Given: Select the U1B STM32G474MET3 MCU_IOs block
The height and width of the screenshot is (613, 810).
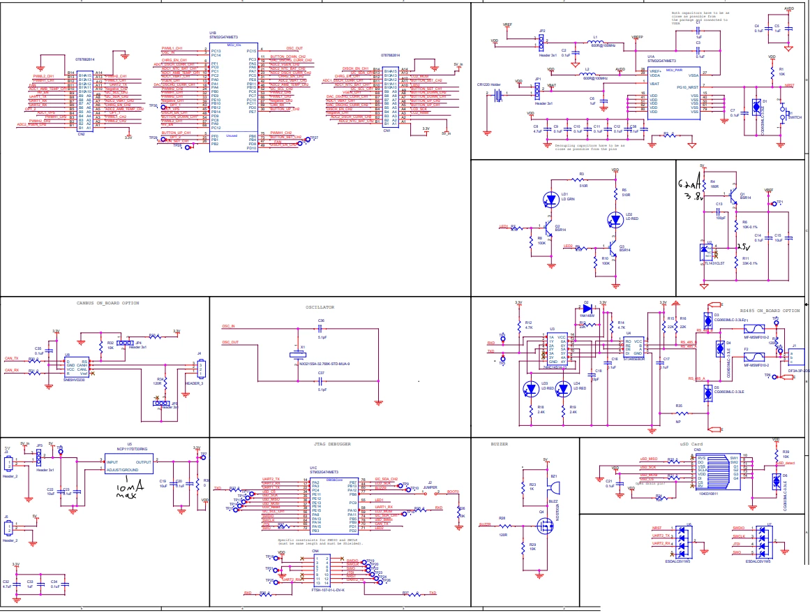Looking at the screenshot, I should click(x=234, y=97).
